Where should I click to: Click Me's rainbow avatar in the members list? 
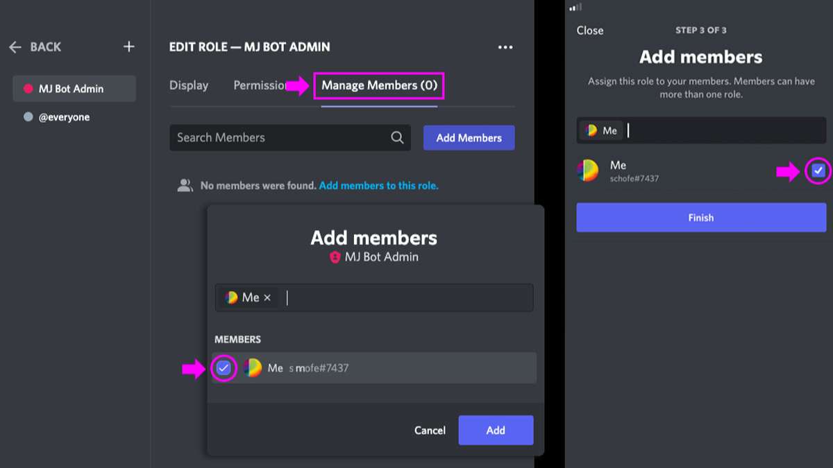253,367
